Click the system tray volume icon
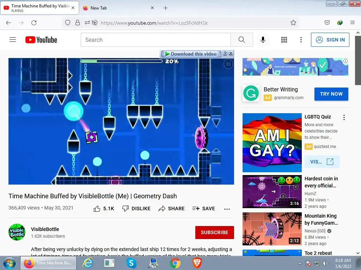The image size is (361, 270). tap(325, 263)
